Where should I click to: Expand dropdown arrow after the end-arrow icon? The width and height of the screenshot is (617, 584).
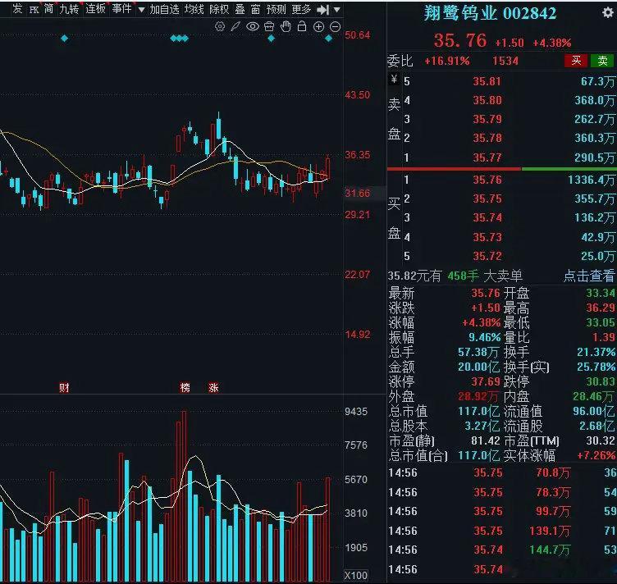[337, 10]
